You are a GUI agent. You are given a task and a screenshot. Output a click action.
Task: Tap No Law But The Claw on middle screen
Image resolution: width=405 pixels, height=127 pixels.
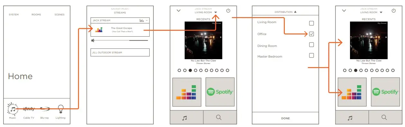203,61
